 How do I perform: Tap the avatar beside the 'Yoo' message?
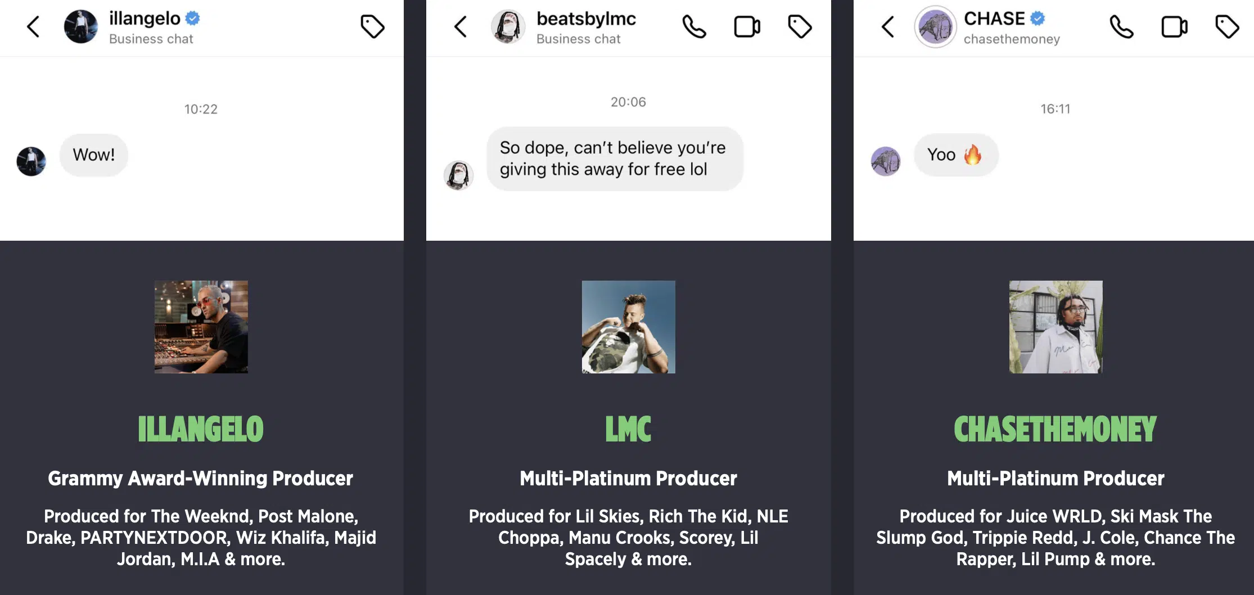[886, 161]
